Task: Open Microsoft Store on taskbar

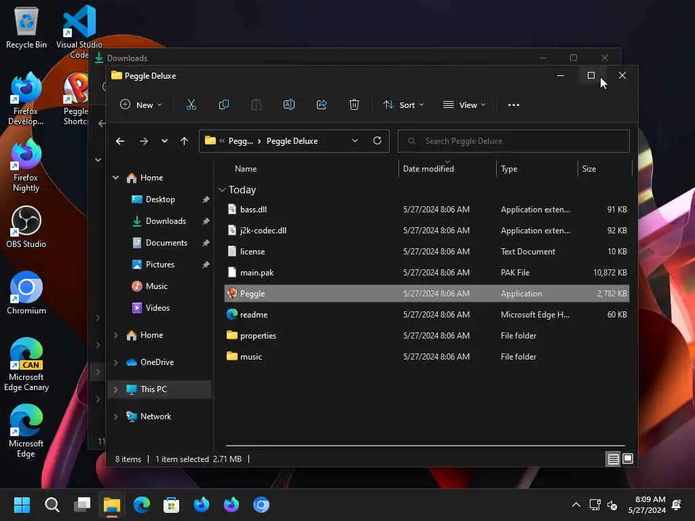Action: 171,505
